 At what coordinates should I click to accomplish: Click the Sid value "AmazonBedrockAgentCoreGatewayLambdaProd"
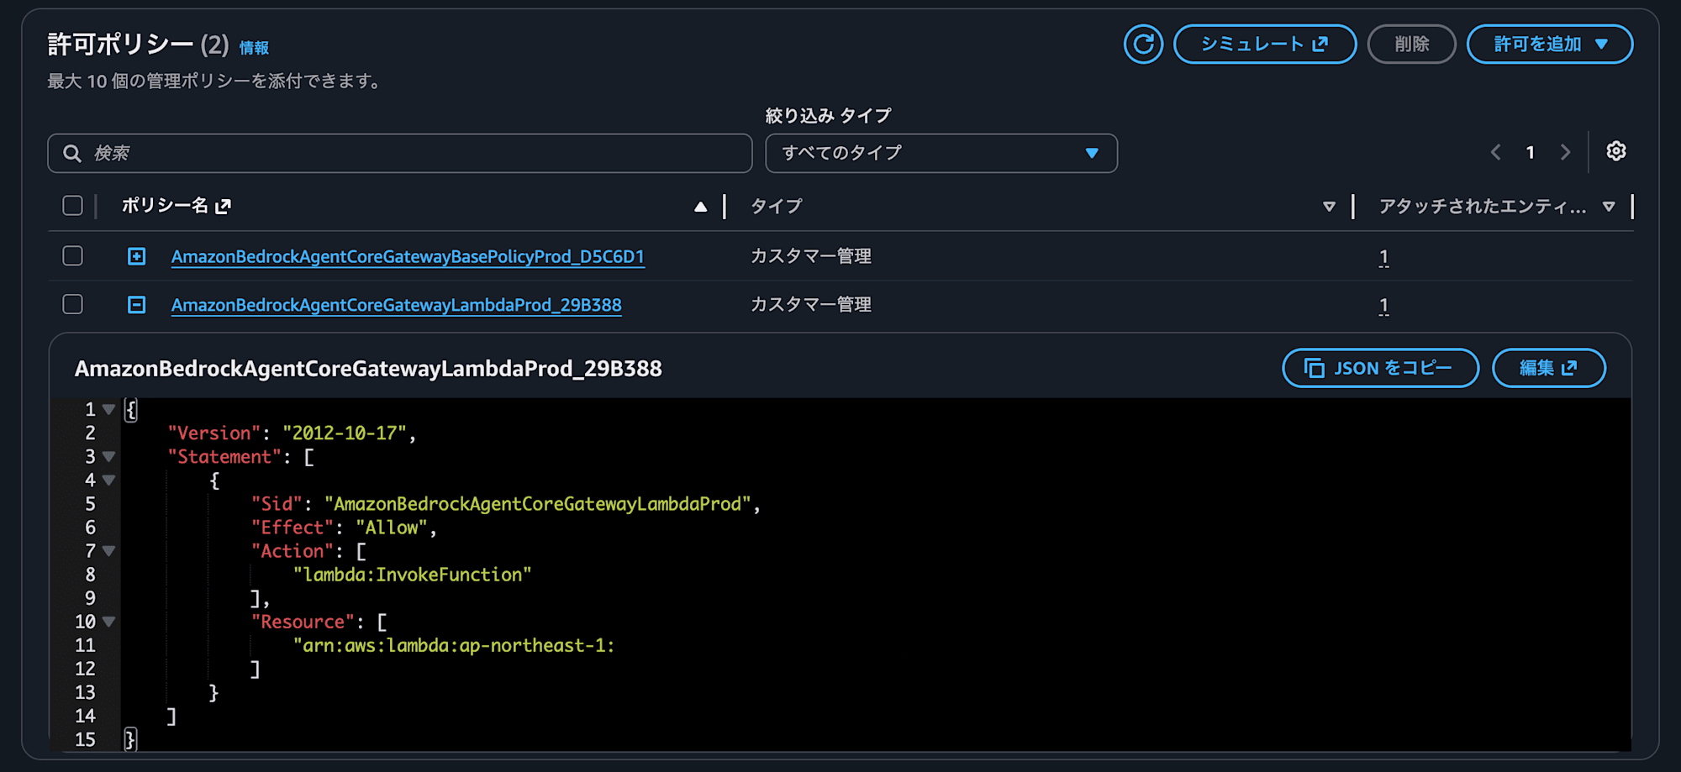(538, 504)
